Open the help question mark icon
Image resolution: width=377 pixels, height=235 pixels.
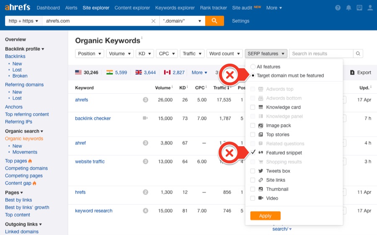tap(338, 8)
